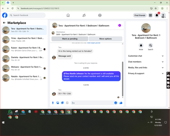
Task: Click the listing photo in right panel
Action: [x=146, y=28]
